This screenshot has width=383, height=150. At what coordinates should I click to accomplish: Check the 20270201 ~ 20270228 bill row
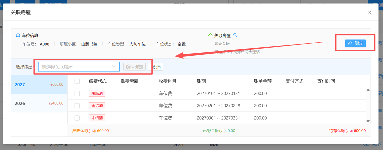pos(77,106)
